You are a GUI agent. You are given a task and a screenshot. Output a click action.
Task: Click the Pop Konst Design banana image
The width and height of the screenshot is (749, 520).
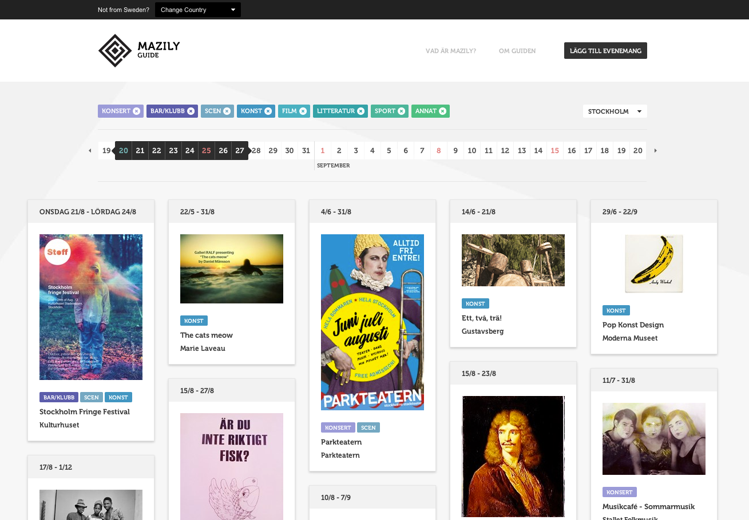point(653,263)
